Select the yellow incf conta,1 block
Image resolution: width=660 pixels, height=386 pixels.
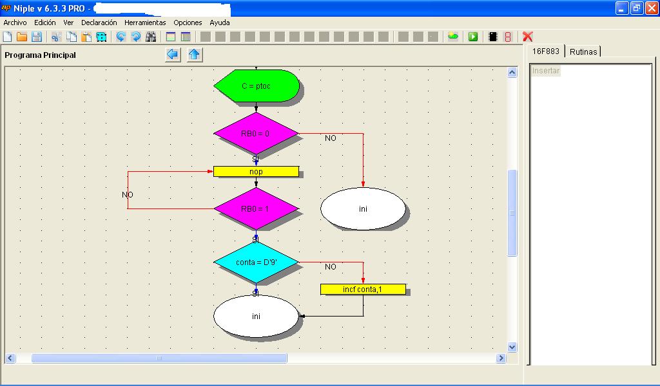point(363,289)
